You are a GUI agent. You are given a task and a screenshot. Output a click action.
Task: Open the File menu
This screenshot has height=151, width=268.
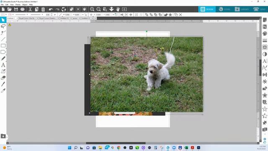tap(2, 5)
